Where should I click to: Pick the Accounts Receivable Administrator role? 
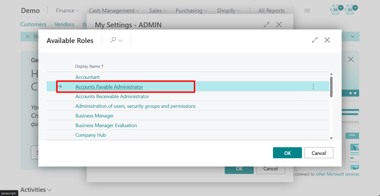[112, 97]
